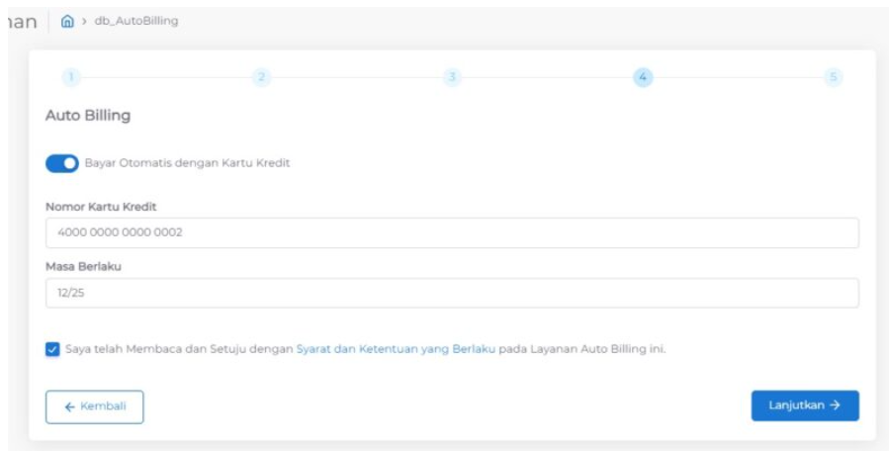Screen dimensions: 889x451
Task: Click the Masa Berlaku label
Action: pos(83,267)
